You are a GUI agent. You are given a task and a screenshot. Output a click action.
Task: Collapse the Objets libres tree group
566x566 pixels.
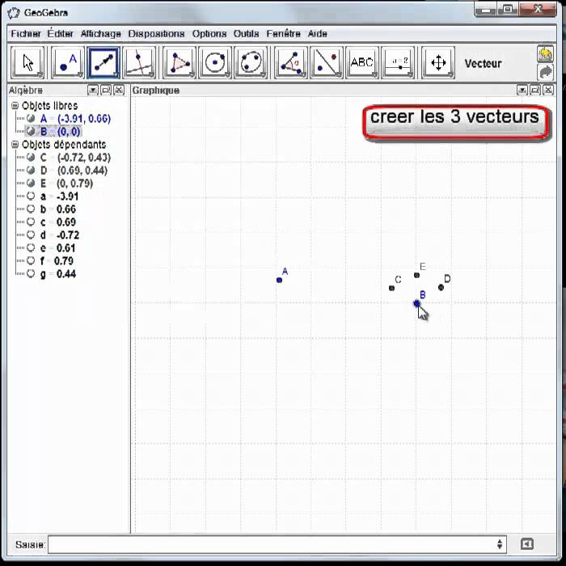[15, 105]
